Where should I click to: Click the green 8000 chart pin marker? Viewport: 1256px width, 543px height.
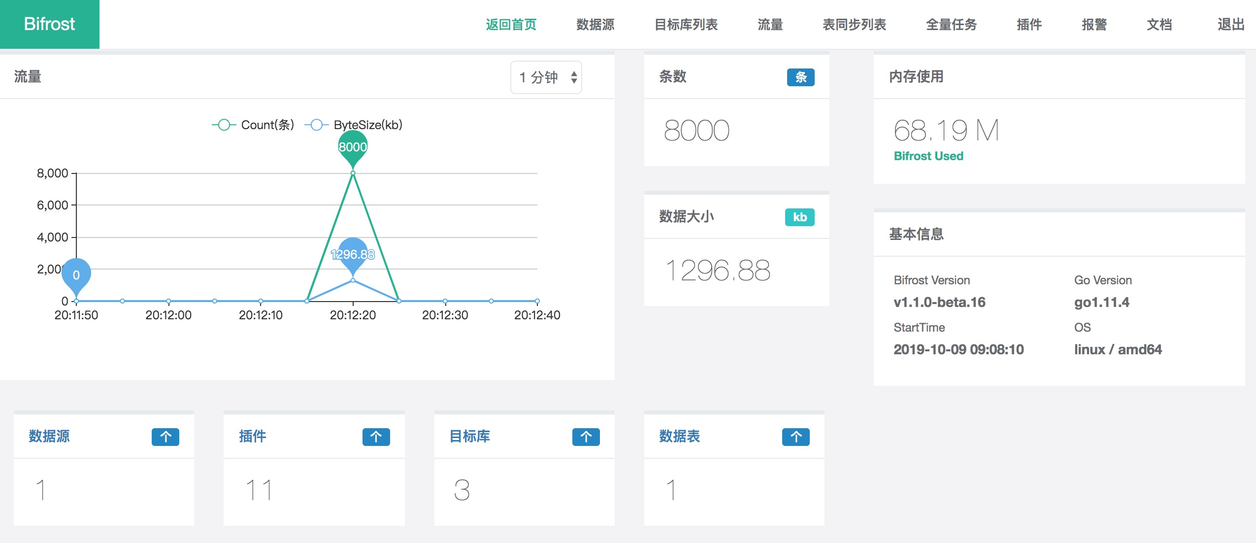pyautogui.click(x=353, y=147)
